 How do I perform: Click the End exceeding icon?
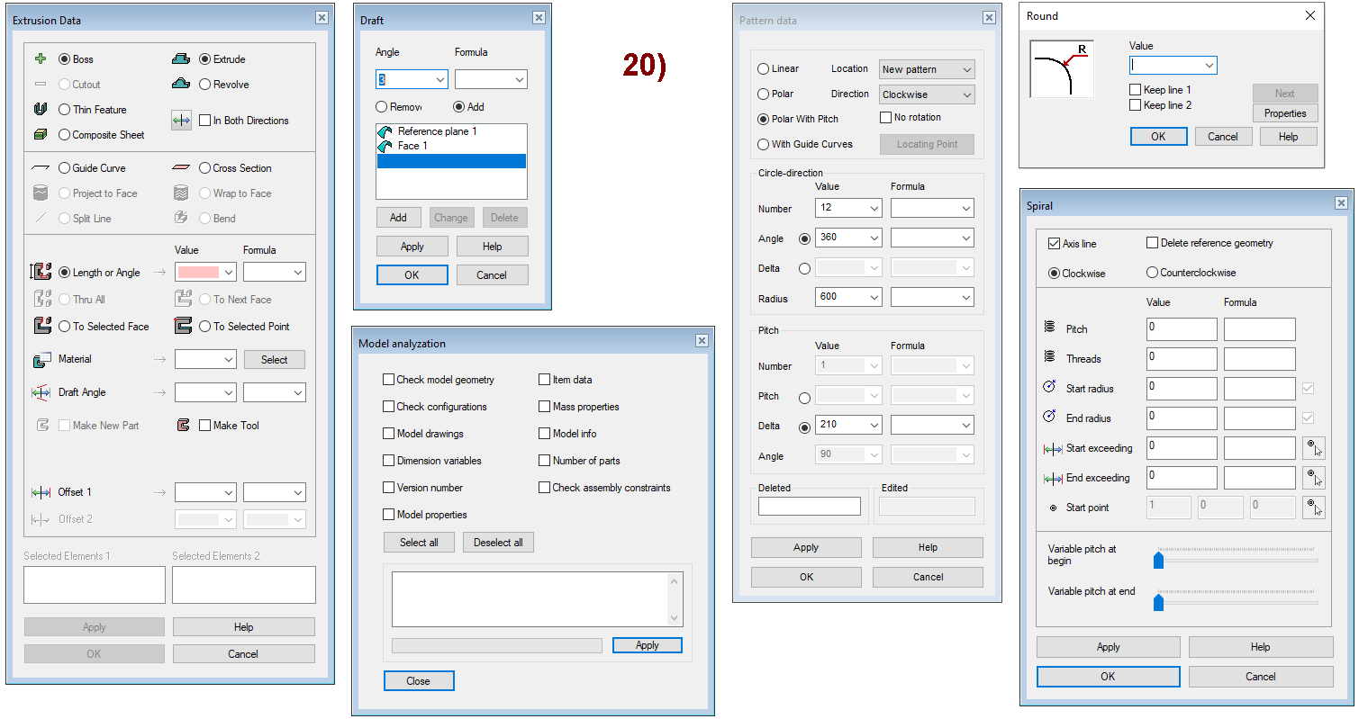coord(1051,478)
